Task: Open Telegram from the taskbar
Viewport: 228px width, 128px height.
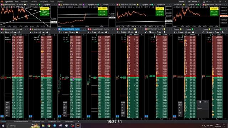Action: pyautogui.click(x=55, y=126)
